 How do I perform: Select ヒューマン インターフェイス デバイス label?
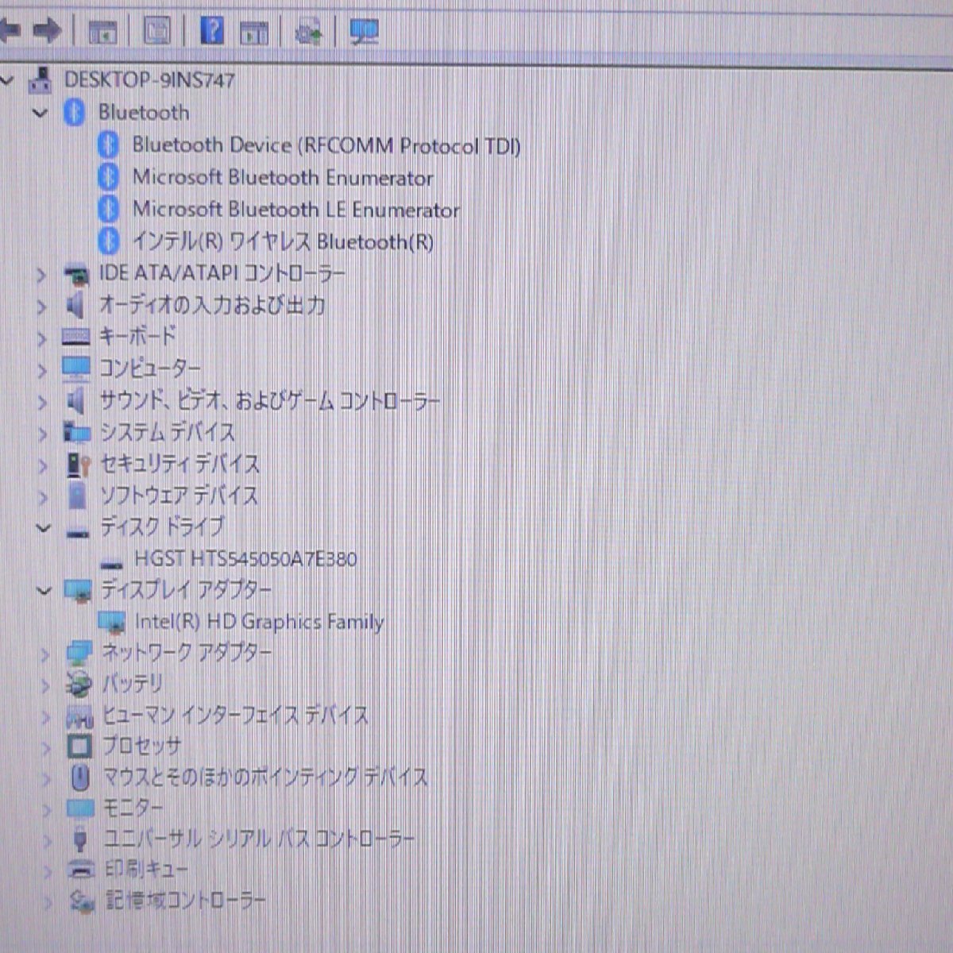(x=236, y=716)
